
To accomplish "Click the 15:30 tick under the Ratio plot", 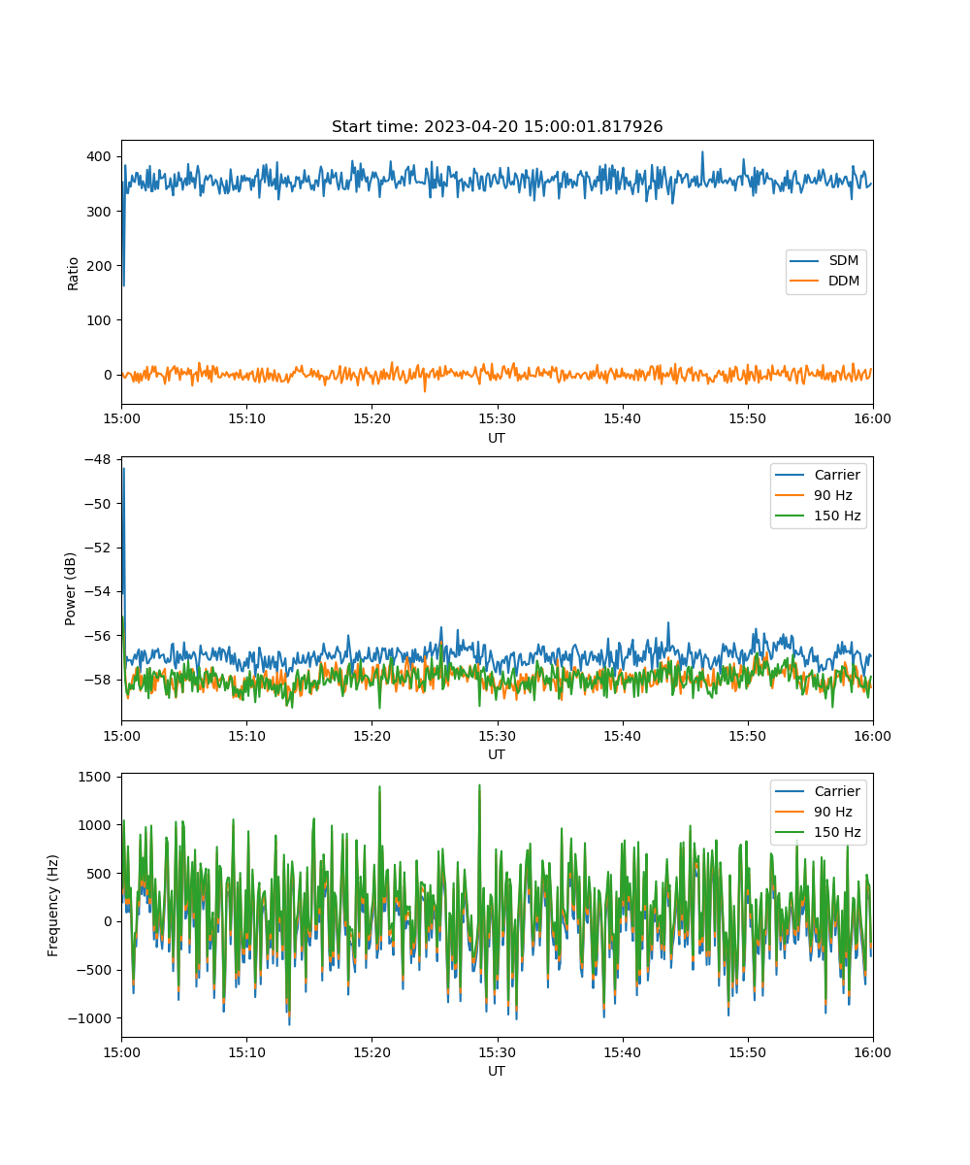I will click(x=497, y=418).
